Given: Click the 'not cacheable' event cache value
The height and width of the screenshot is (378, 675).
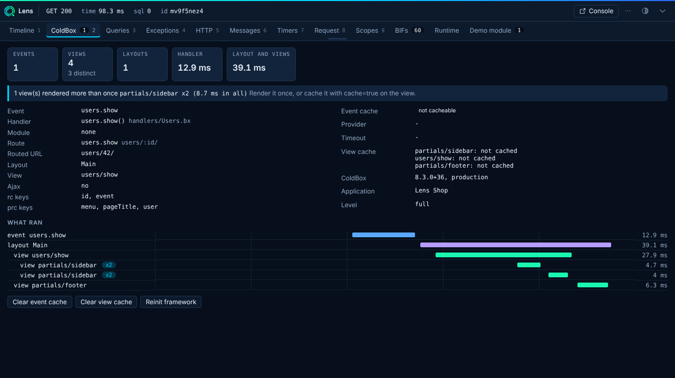Looking at the screenshot, I should pos(437,111).
